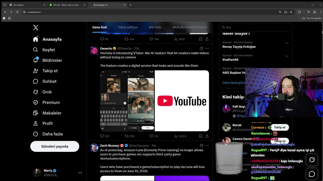323x181 pixels.
Task: Open Bildirimler bell icon with badge
Action: [x=36, y=60]
